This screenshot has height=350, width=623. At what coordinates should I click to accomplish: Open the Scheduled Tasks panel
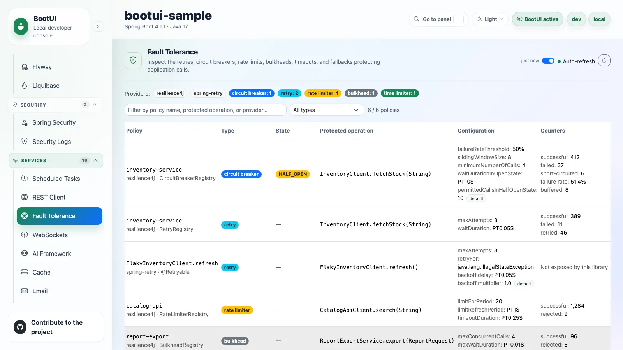60,178
